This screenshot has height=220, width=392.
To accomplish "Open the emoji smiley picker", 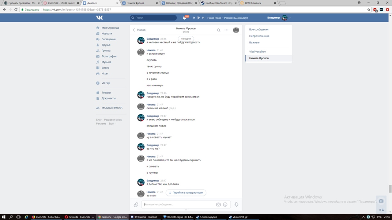I will click(x=225, y=204).
